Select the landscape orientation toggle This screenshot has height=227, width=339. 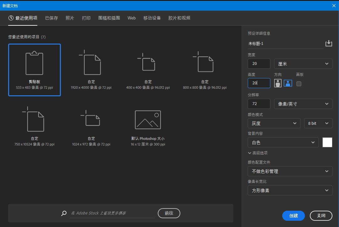(x=288, y=83)
